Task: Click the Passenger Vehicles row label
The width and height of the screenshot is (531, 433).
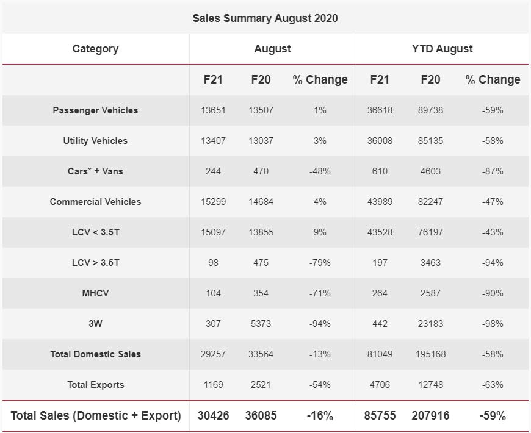Action: (x=95, y=110)
